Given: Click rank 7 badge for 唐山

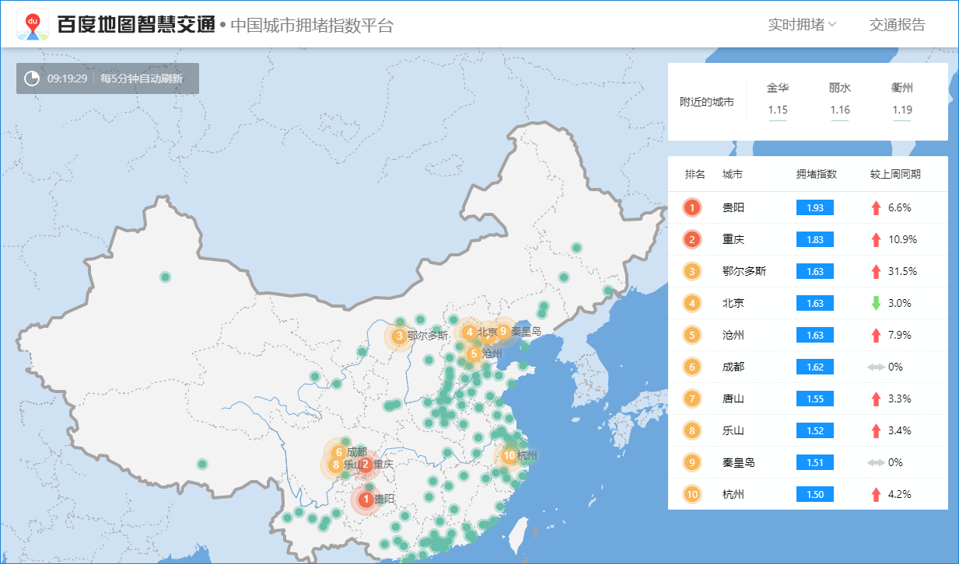Looking at the screenshot, I should (x=692, y=399).
